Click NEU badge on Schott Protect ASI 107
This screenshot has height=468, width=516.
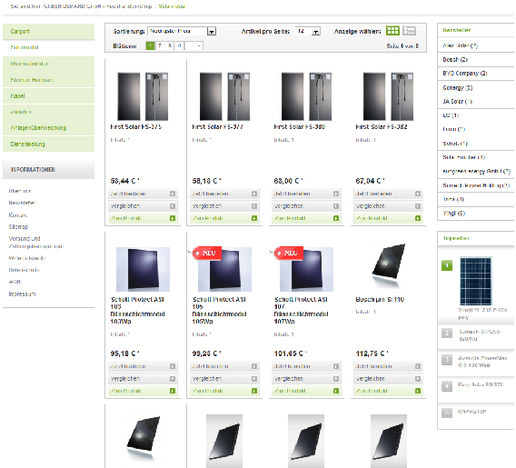pyautogui.click(x=289, y=253)
